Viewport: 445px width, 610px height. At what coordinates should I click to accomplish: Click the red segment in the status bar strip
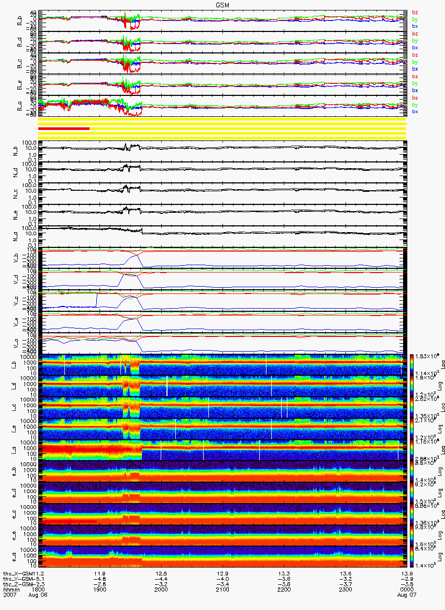point(64,128)
